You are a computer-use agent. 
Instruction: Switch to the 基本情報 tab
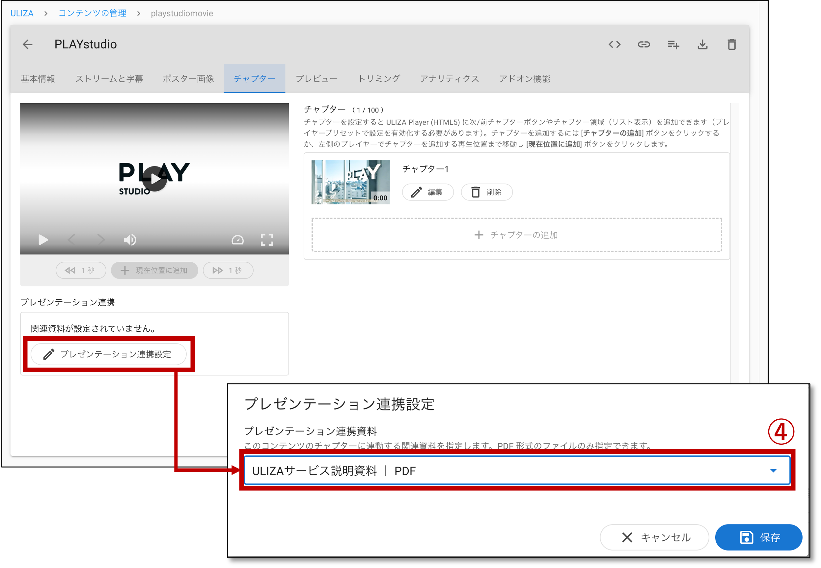38,79
